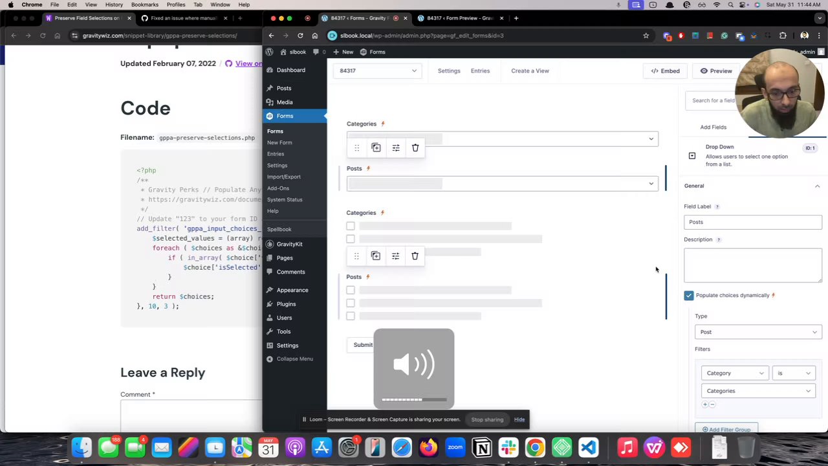Open GravityKit menu in sidebar
The width and height of the screenshot is (828, 466).
tap(289, 244)
